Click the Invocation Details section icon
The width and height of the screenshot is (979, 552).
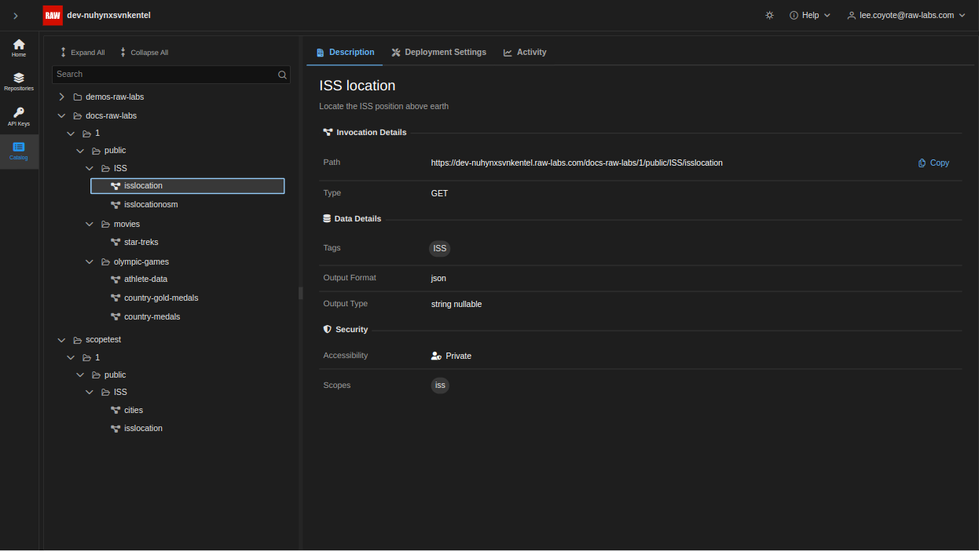(x=328, y=133)
